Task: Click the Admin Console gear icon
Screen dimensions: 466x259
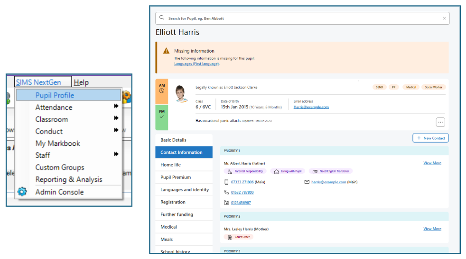Action: click(22, 192)
